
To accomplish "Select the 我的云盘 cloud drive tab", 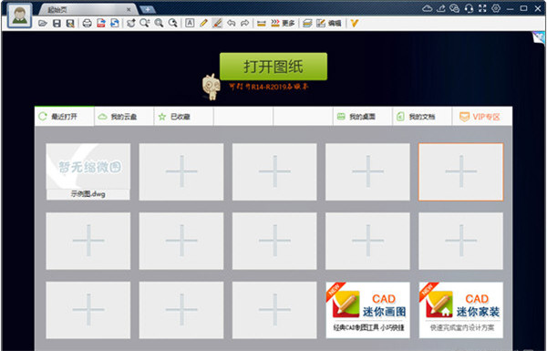I will [124, 117].
